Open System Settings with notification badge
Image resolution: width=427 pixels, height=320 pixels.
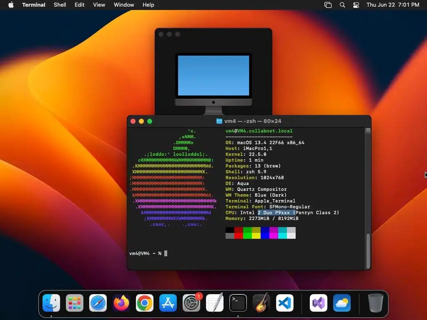(x=191, y=303)
